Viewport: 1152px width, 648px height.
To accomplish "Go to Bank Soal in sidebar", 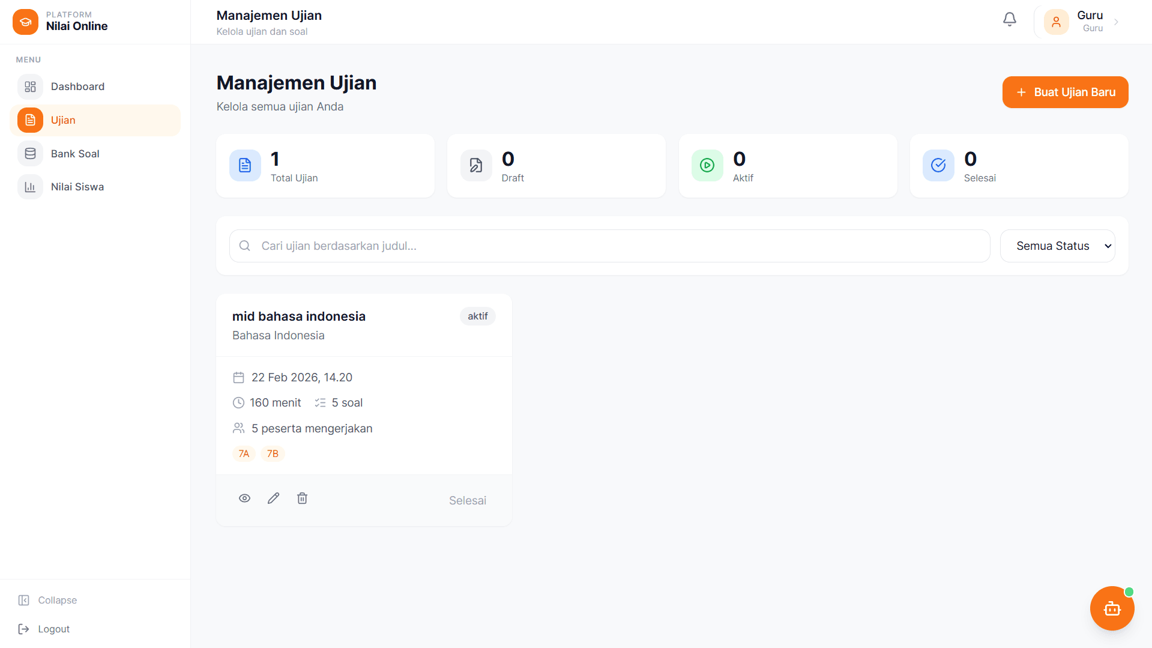I will [x=75, y=154].
